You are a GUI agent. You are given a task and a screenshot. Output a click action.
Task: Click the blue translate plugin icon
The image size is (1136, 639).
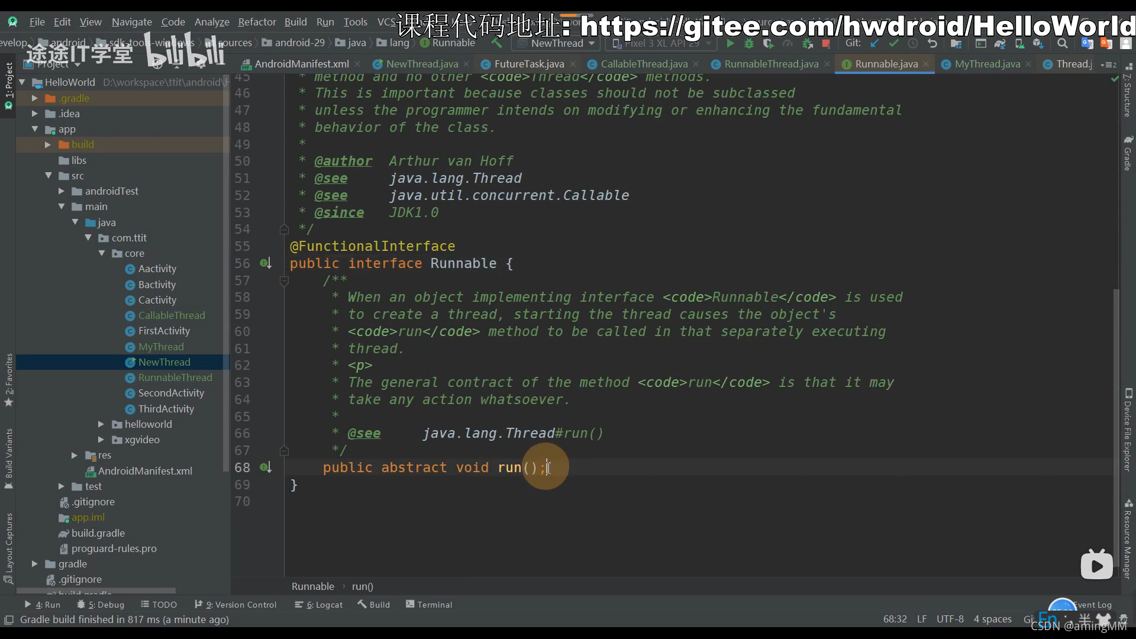(1087, 43)
